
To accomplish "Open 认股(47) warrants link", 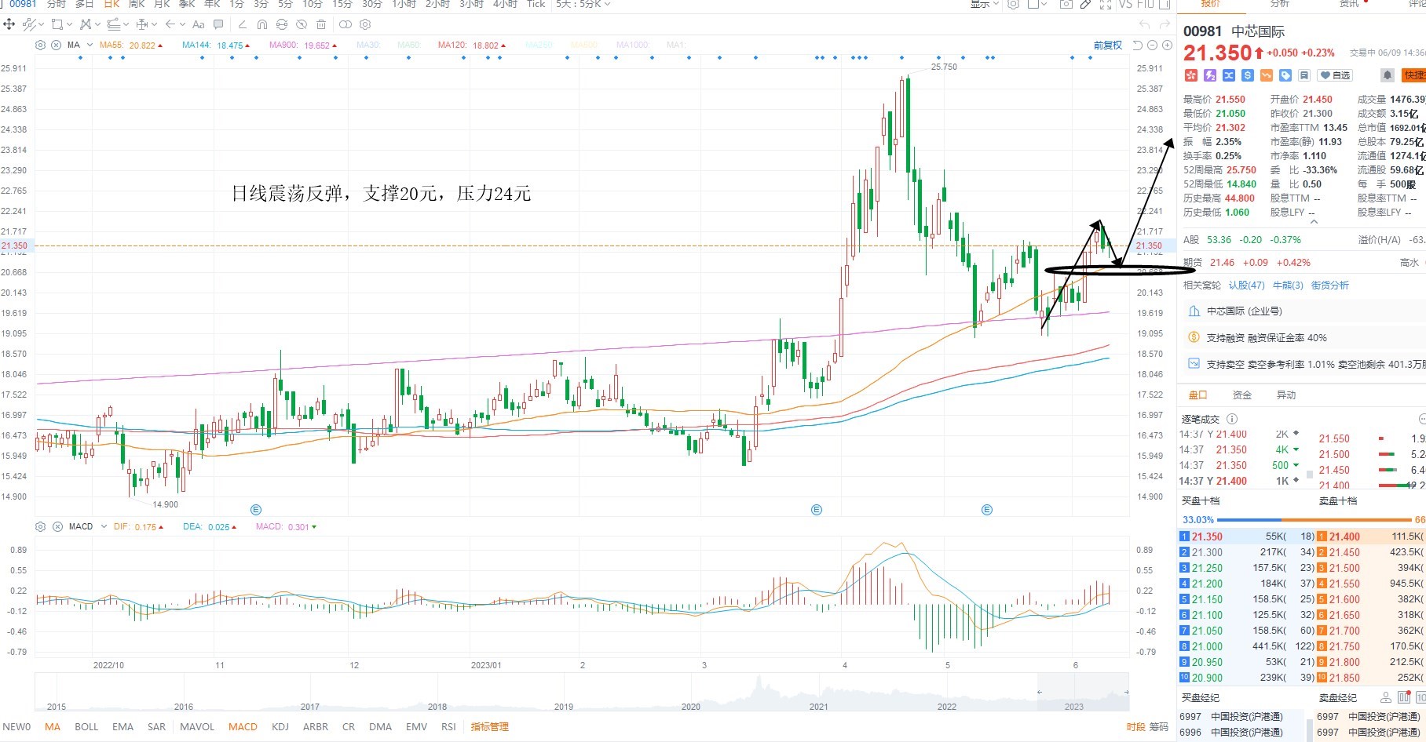I will point(1247,285).
